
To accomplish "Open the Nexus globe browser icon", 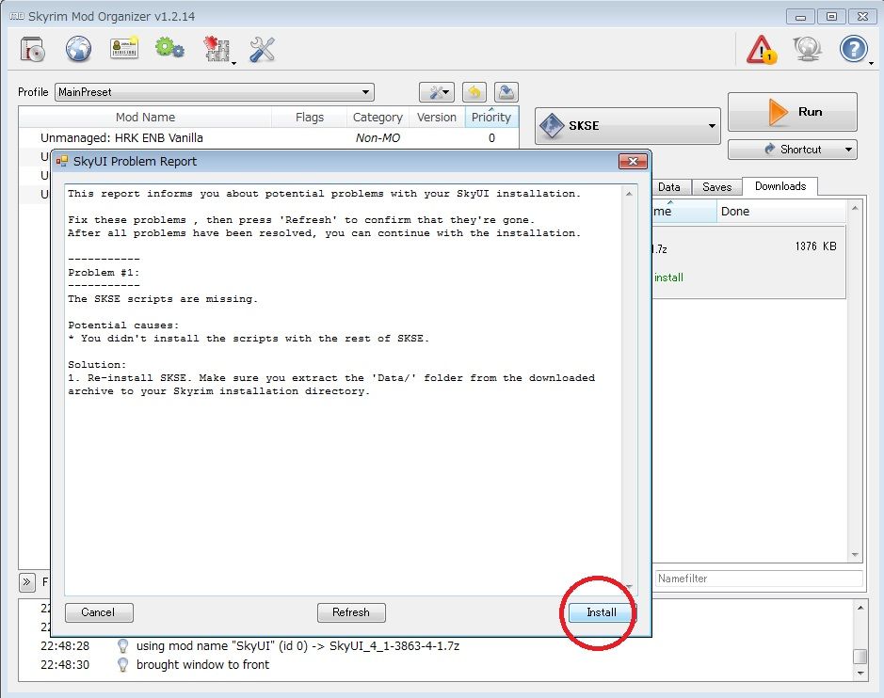I will tap(78, 49).
